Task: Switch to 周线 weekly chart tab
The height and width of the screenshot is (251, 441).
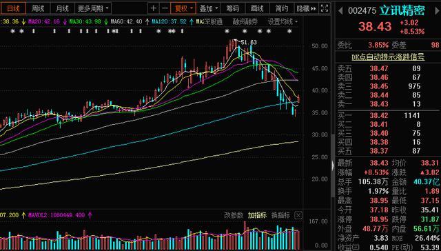Action: [38, 8]
